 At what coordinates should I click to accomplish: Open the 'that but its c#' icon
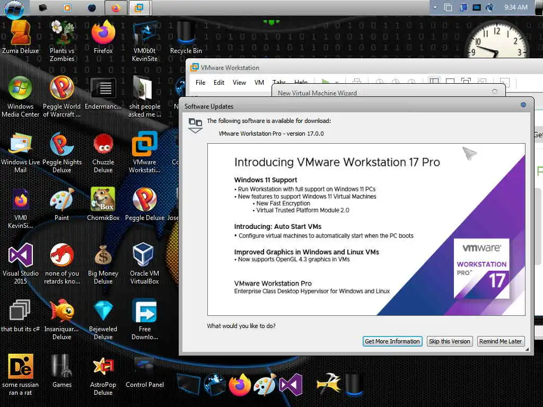[x=21, y=316]
